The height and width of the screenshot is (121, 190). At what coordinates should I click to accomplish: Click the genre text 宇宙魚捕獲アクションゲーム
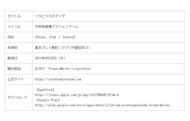(56, 27)
